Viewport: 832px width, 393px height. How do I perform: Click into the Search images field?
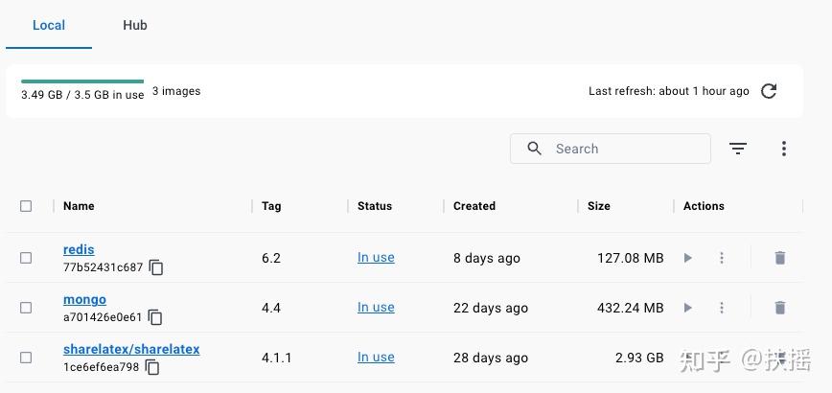pyautogui.click(x=611, y=149)
